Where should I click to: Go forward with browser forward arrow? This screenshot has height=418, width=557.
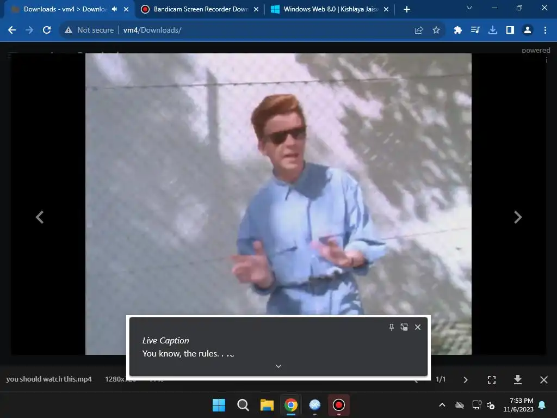(x=29, y=30)
